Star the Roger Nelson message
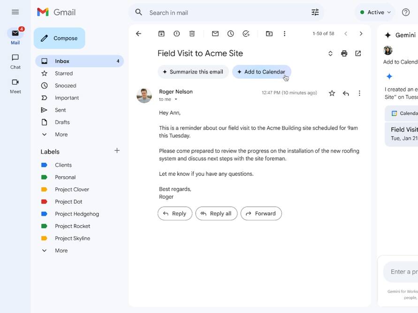This screenshot has width=418, height=313. point(332,93)
